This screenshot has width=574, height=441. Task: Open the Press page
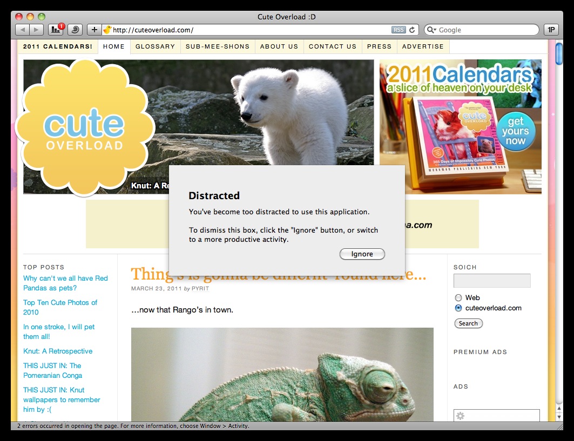pyautogui.click(x=379, y=46)
